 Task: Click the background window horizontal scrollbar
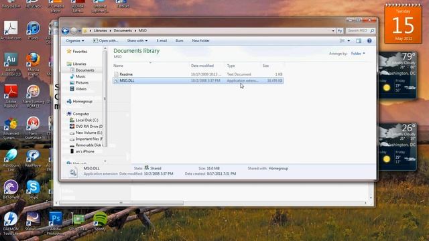click(121, 203)
